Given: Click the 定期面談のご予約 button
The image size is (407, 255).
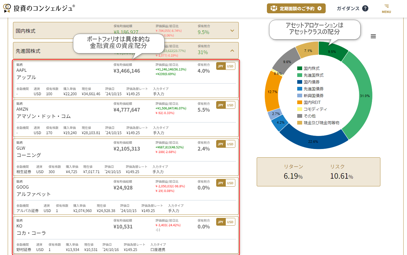Looking at the screenshot, I should tap(296, 9).
